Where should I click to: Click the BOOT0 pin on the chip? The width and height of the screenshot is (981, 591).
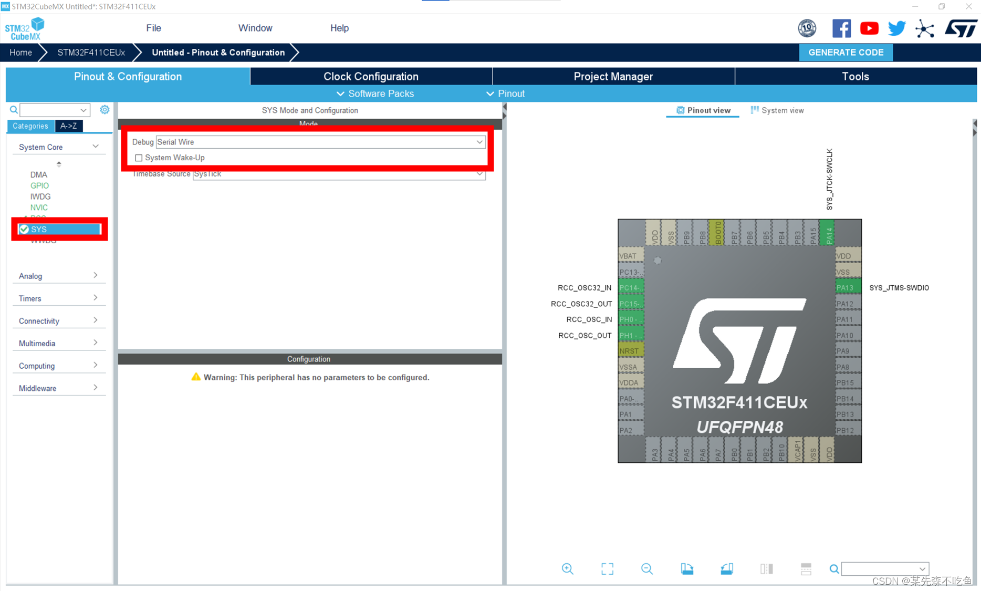click(716, 232)
